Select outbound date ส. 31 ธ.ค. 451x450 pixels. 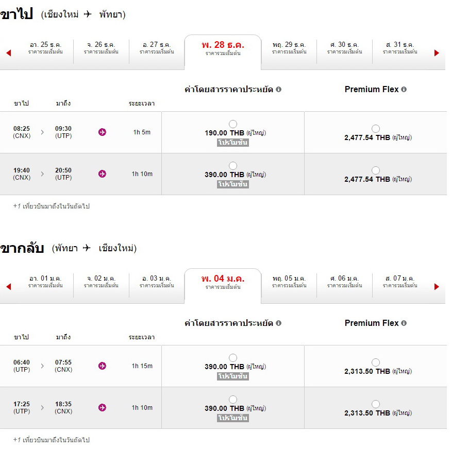tap(400, 48)
